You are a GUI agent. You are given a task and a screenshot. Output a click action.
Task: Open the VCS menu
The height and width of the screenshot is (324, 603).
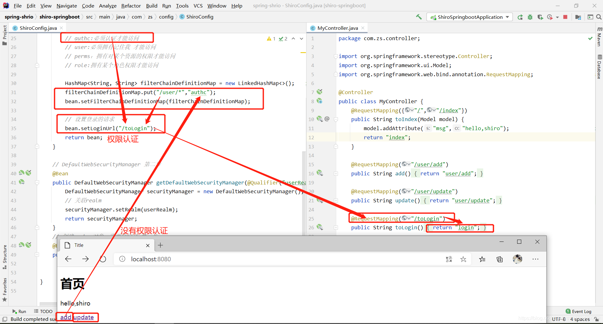point(198,6)
